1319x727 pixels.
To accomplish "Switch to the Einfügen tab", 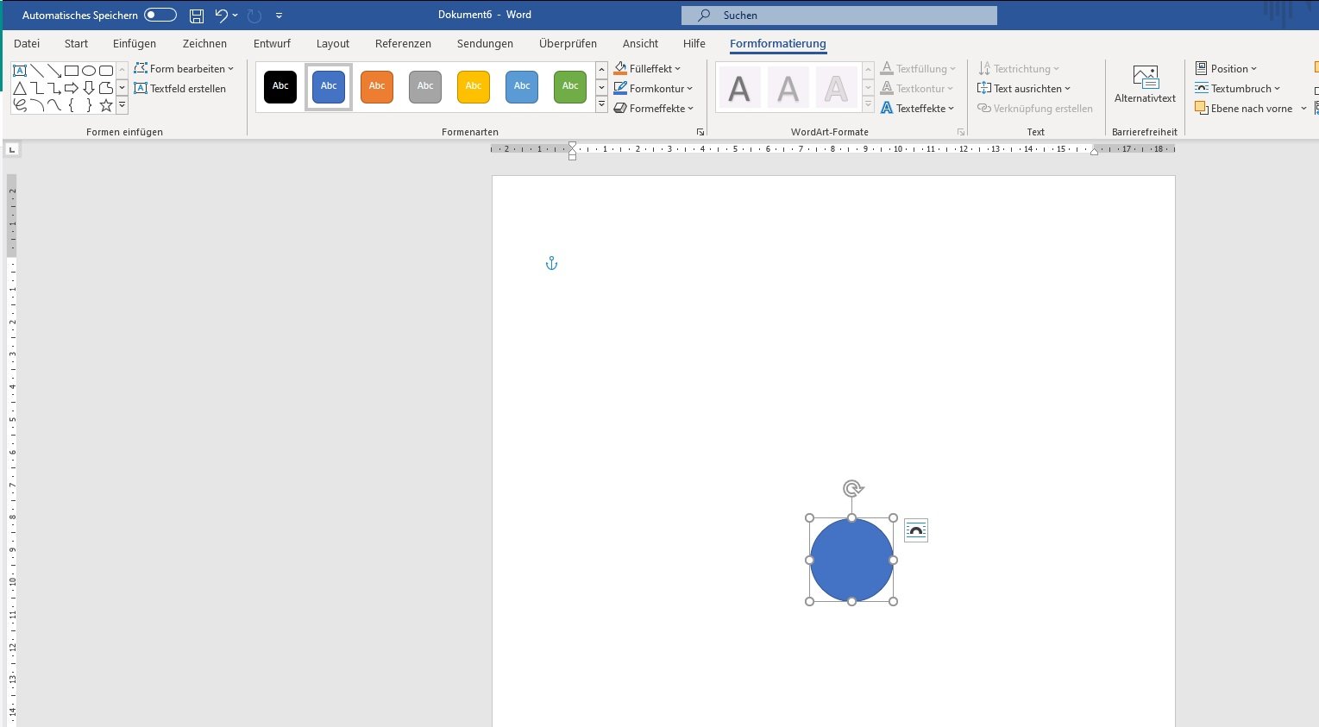I will pyautogui.click(x=135, y=44).
